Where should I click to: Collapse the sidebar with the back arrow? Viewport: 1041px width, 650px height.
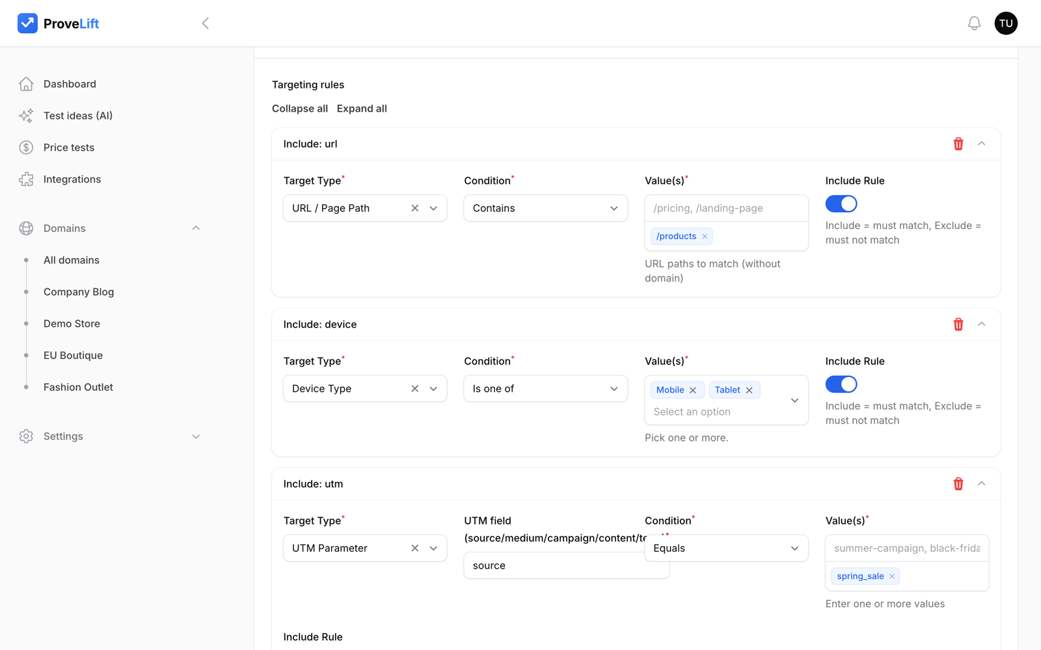pos(205,23)
